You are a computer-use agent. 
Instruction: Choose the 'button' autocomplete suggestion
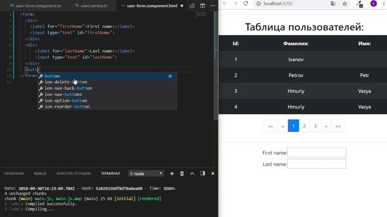[107, 76]
